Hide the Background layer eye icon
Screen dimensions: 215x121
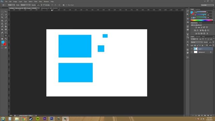pyautogui.click(x=192, y=52)
